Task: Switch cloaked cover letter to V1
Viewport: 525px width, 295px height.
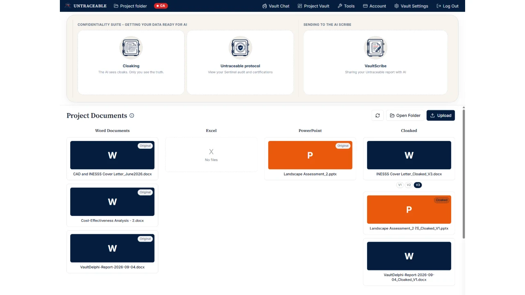Action: [x=400, y=185]
